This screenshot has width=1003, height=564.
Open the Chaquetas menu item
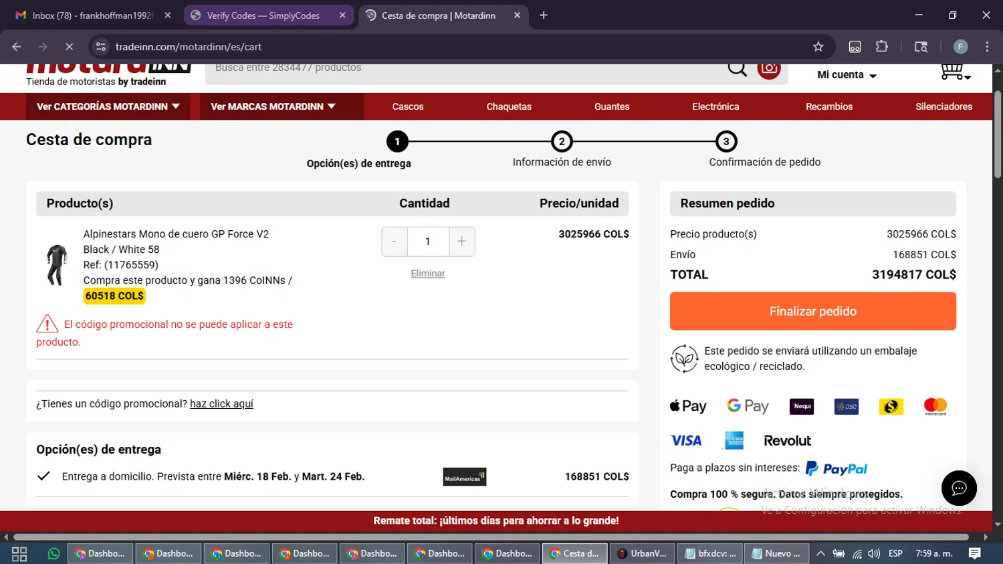(509, 106)
